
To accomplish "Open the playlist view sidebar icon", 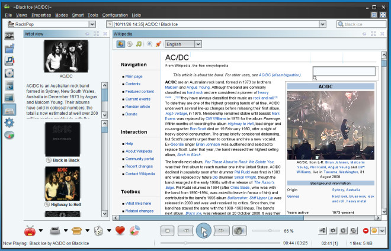I will tap(9, 85).
